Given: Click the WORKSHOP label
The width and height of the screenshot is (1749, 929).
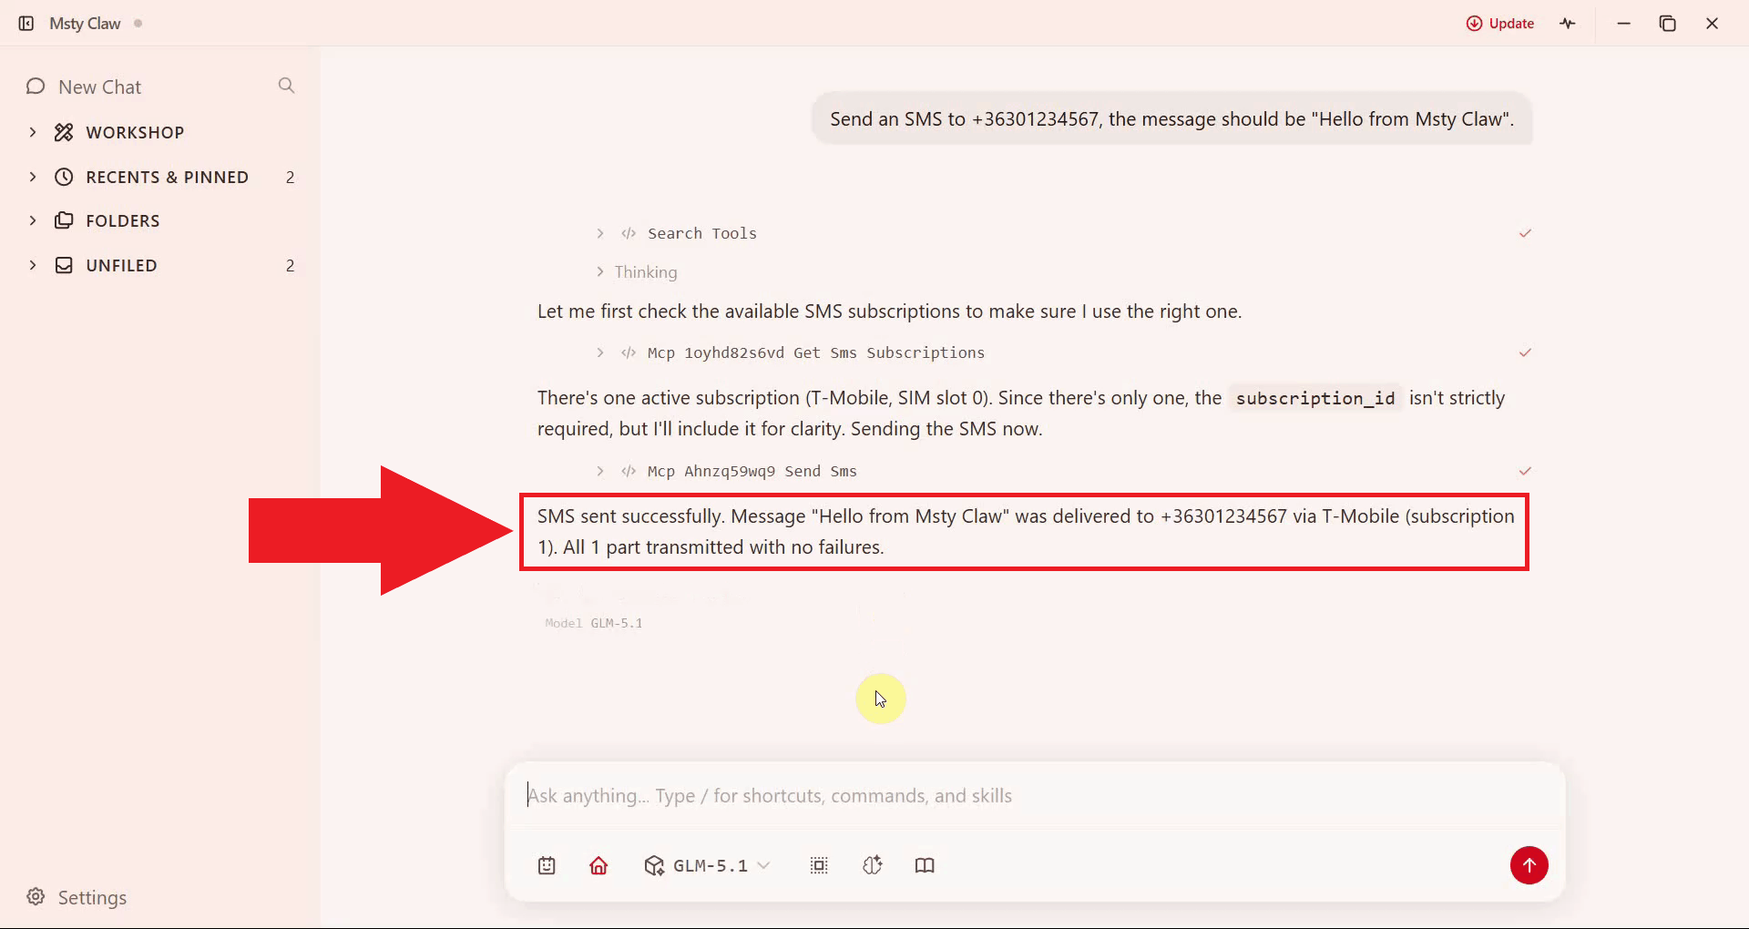Looking at the screenshot, I should [x=135, y=132].
